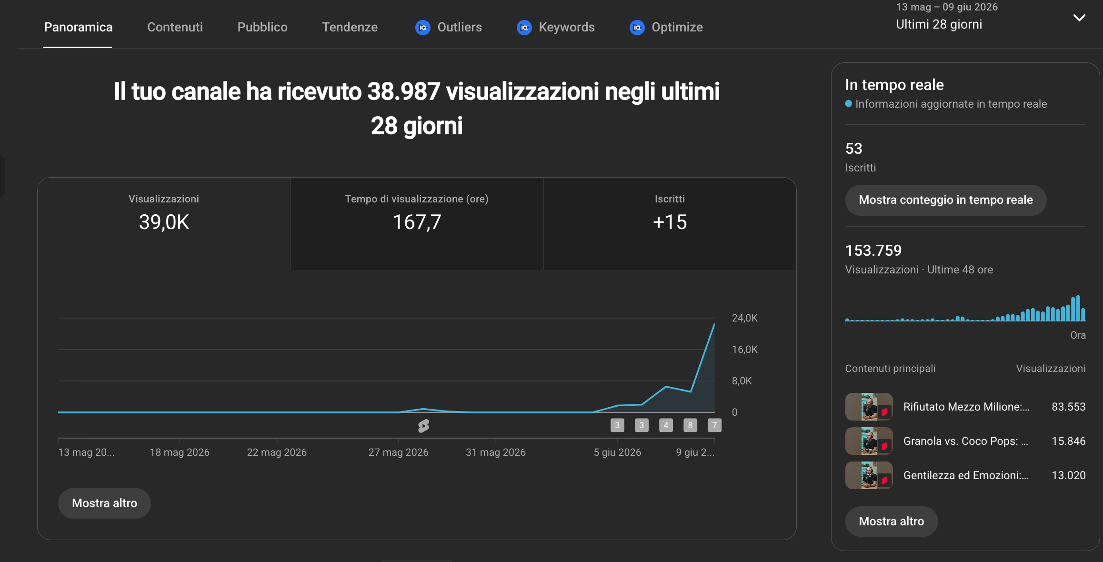Click the 31 mag 2026 axis label

(495, 452)
